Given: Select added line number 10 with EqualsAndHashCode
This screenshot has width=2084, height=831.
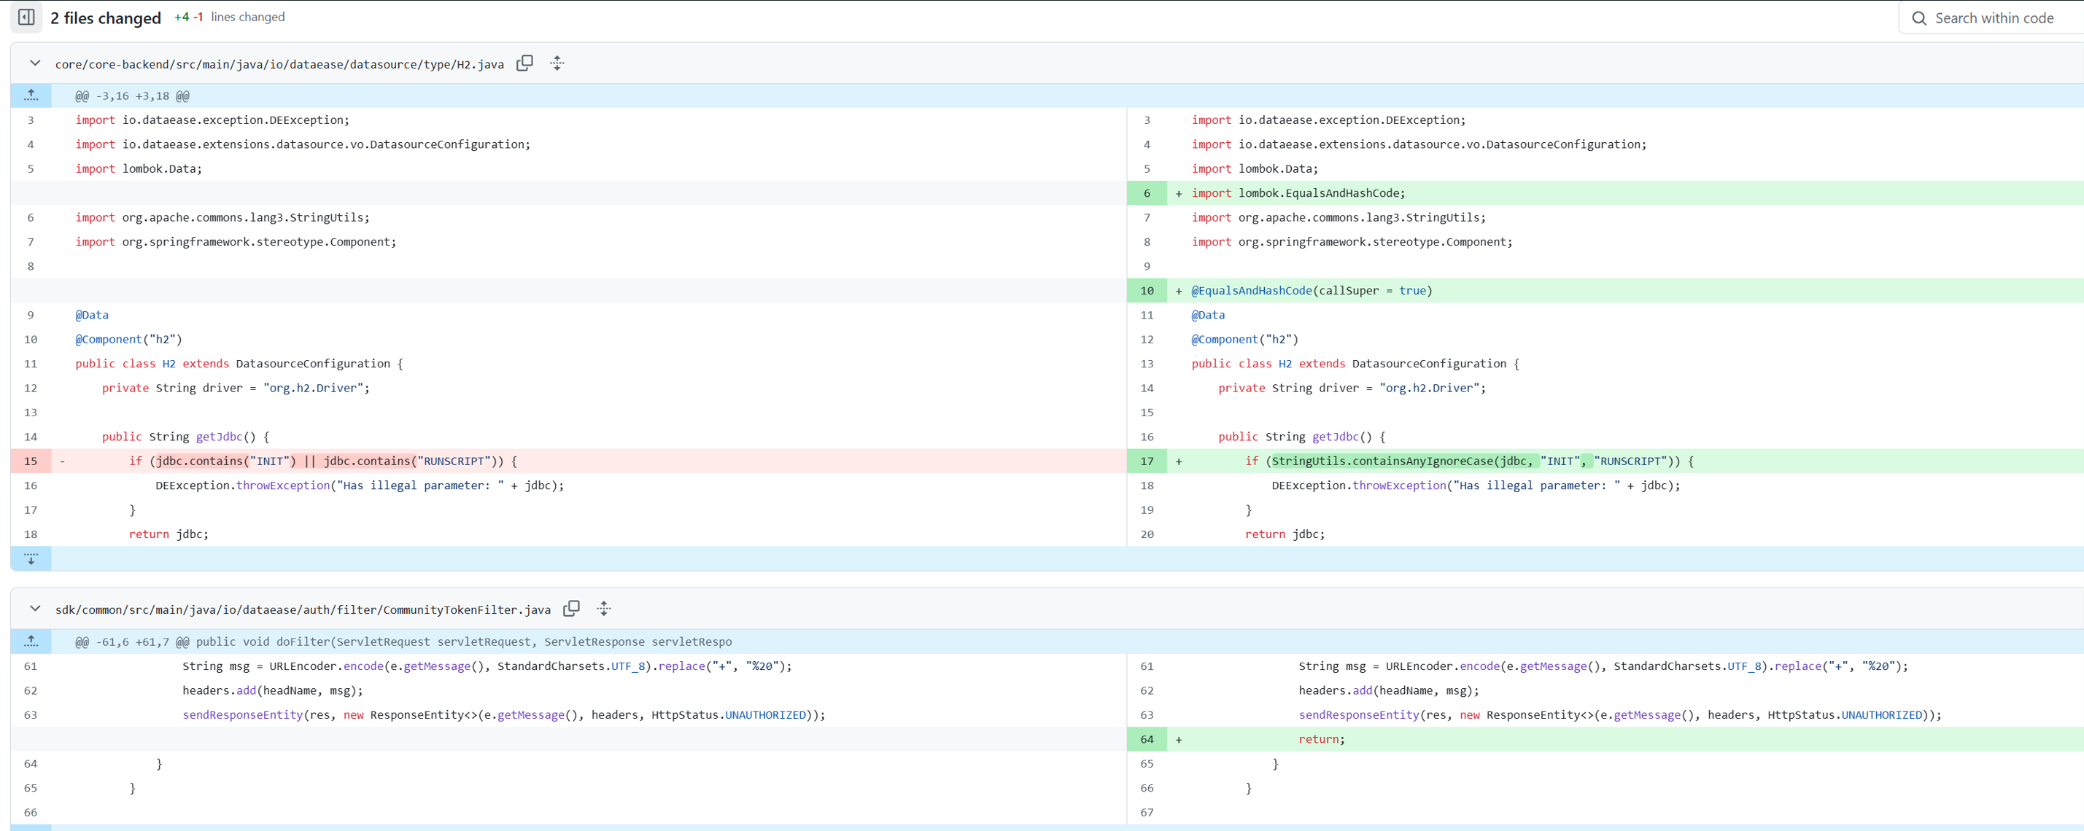Looking at the screenshot, I should [1147, 291].
